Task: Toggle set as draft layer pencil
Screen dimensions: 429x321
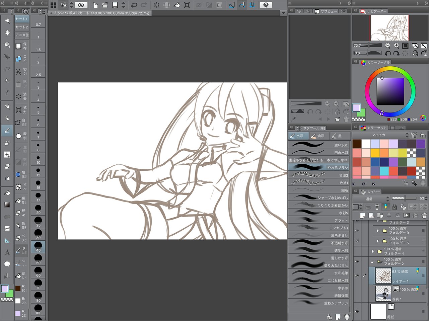Action: [x=385, y=207]
